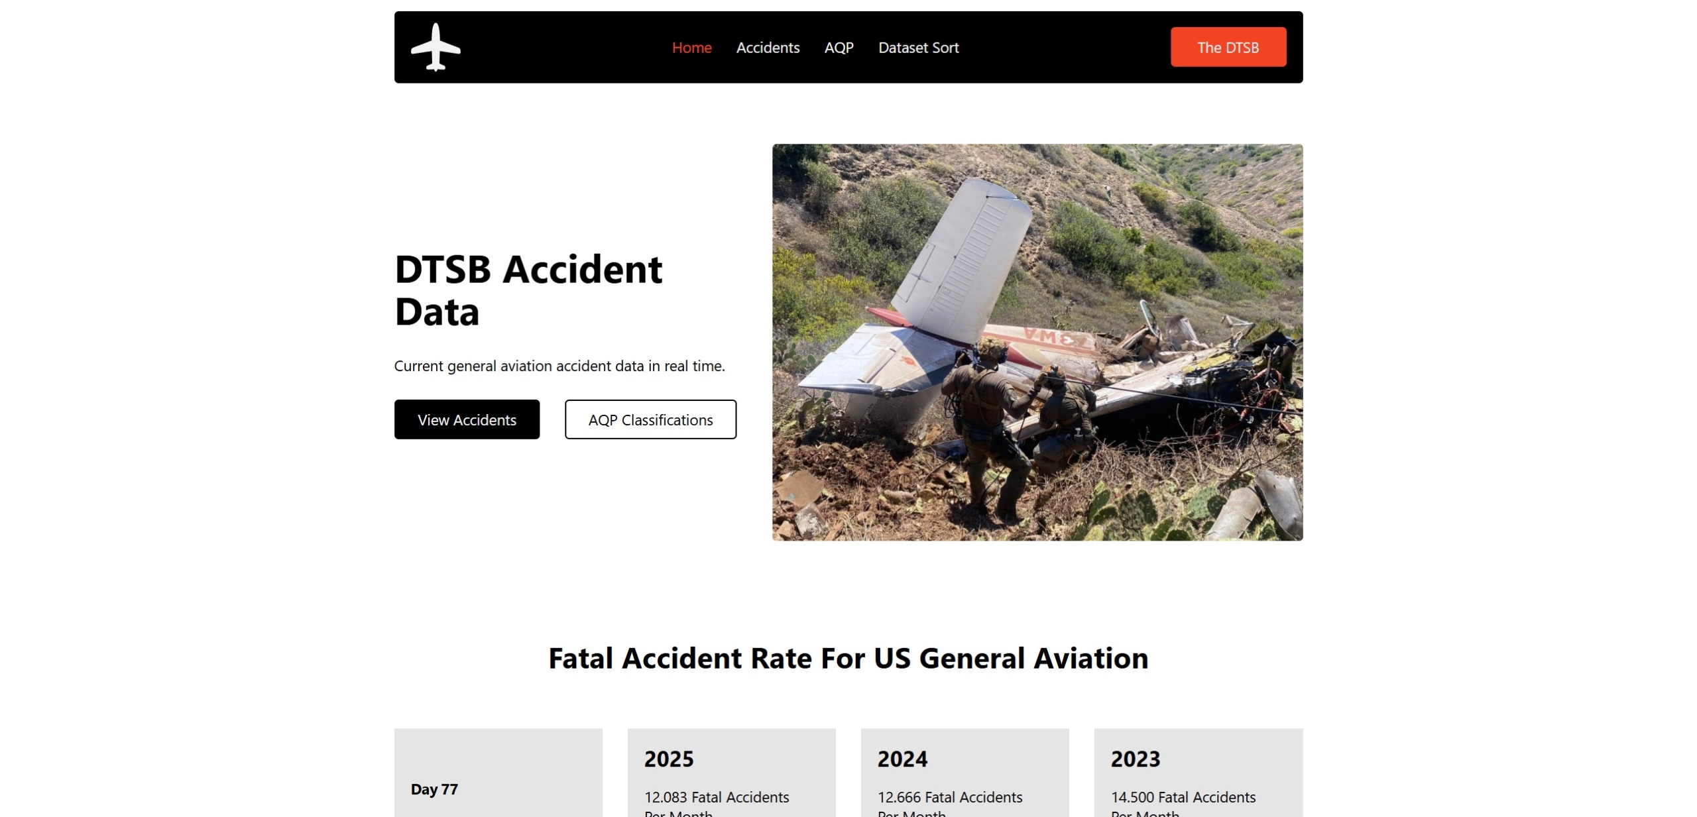Open AQP Classifications outlined button
The image size is (1697, 817).
(x=650, y=419)
